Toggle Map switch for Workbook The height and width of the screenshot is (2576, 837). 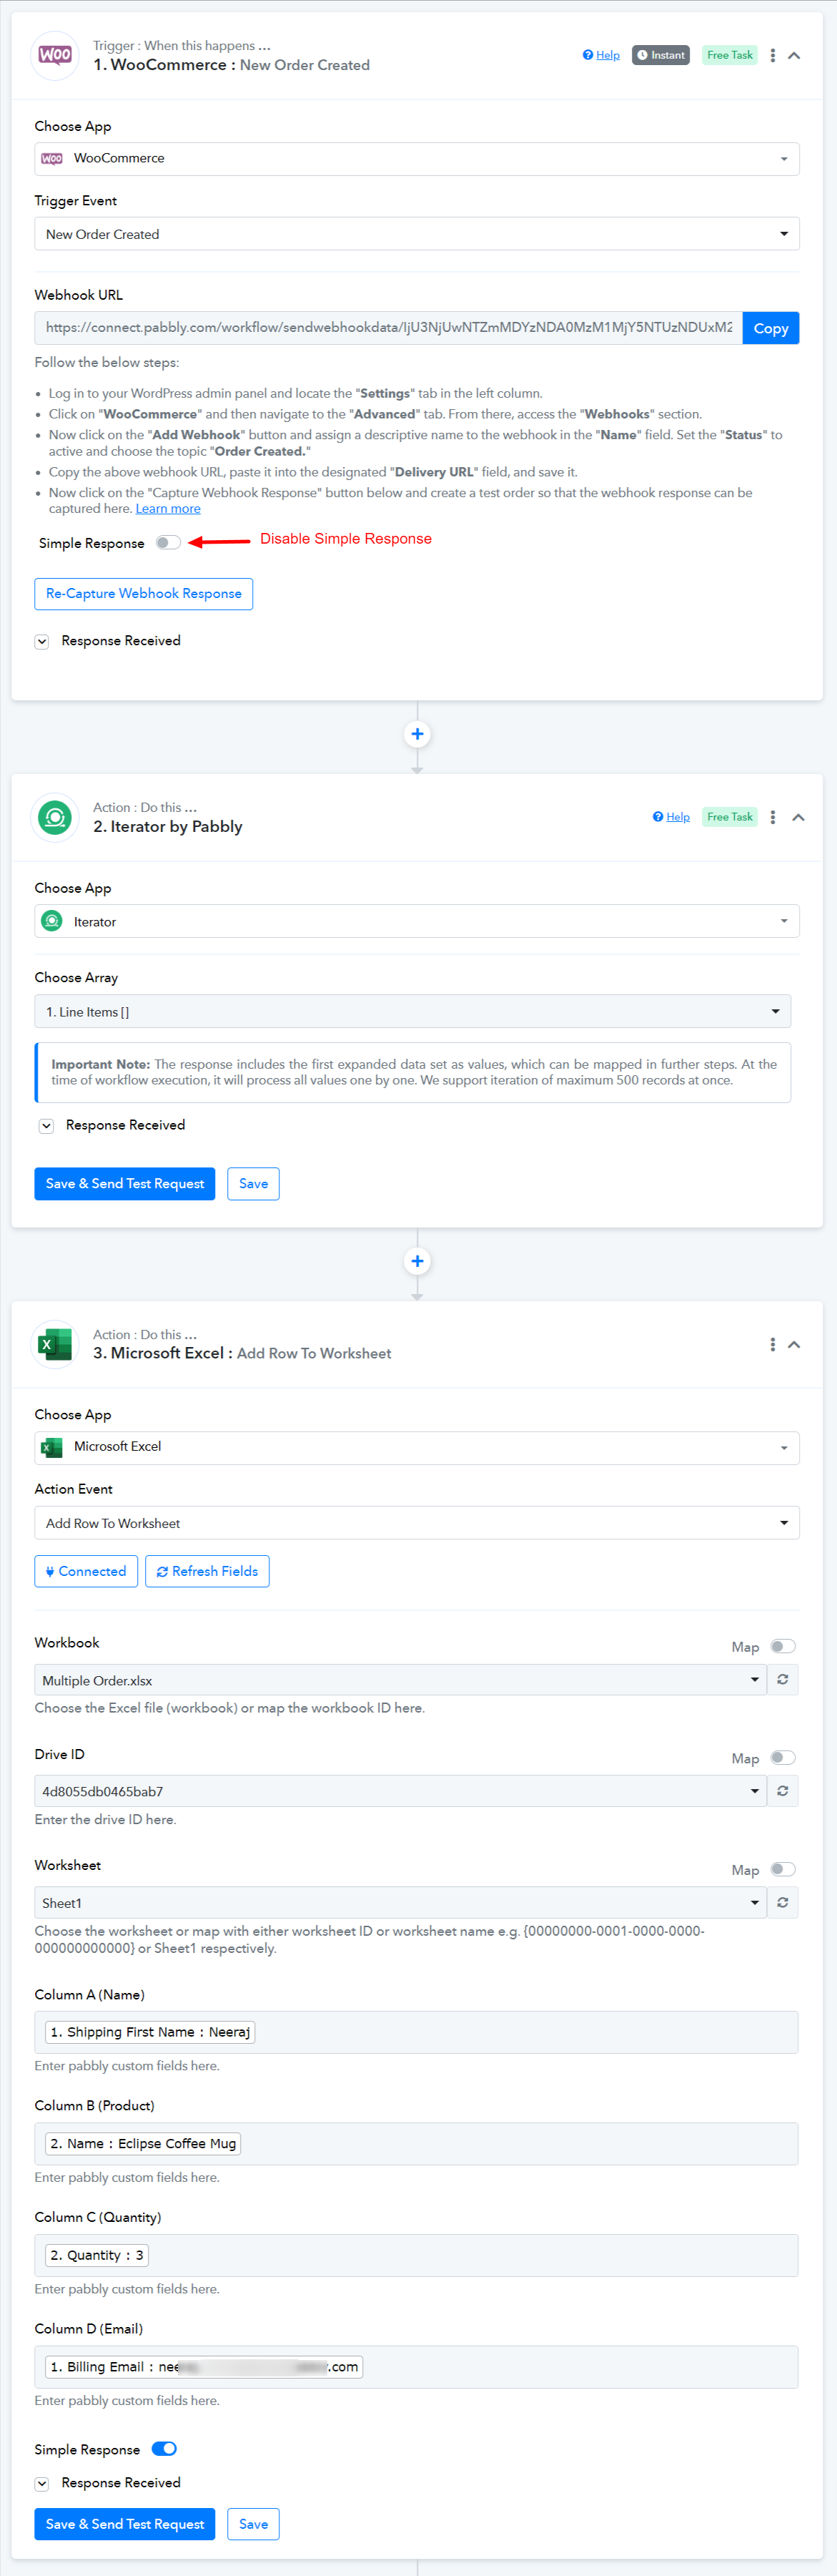click(783, 1647)
